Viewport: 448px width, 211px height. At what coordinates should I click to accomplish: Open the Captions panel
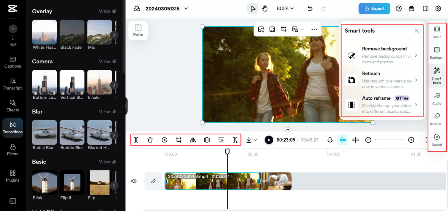(13, 62)
